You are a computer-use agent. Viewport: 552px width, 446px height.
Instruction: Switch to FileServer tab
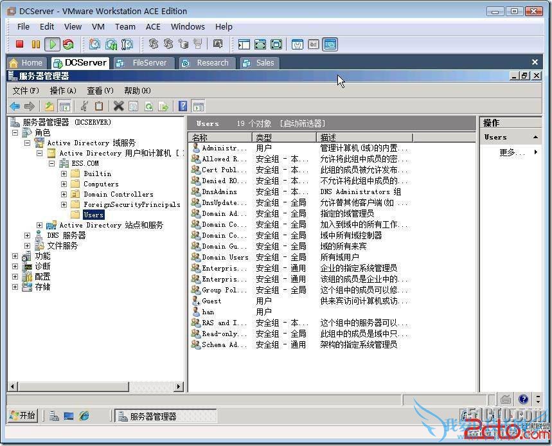click(144, 63)
